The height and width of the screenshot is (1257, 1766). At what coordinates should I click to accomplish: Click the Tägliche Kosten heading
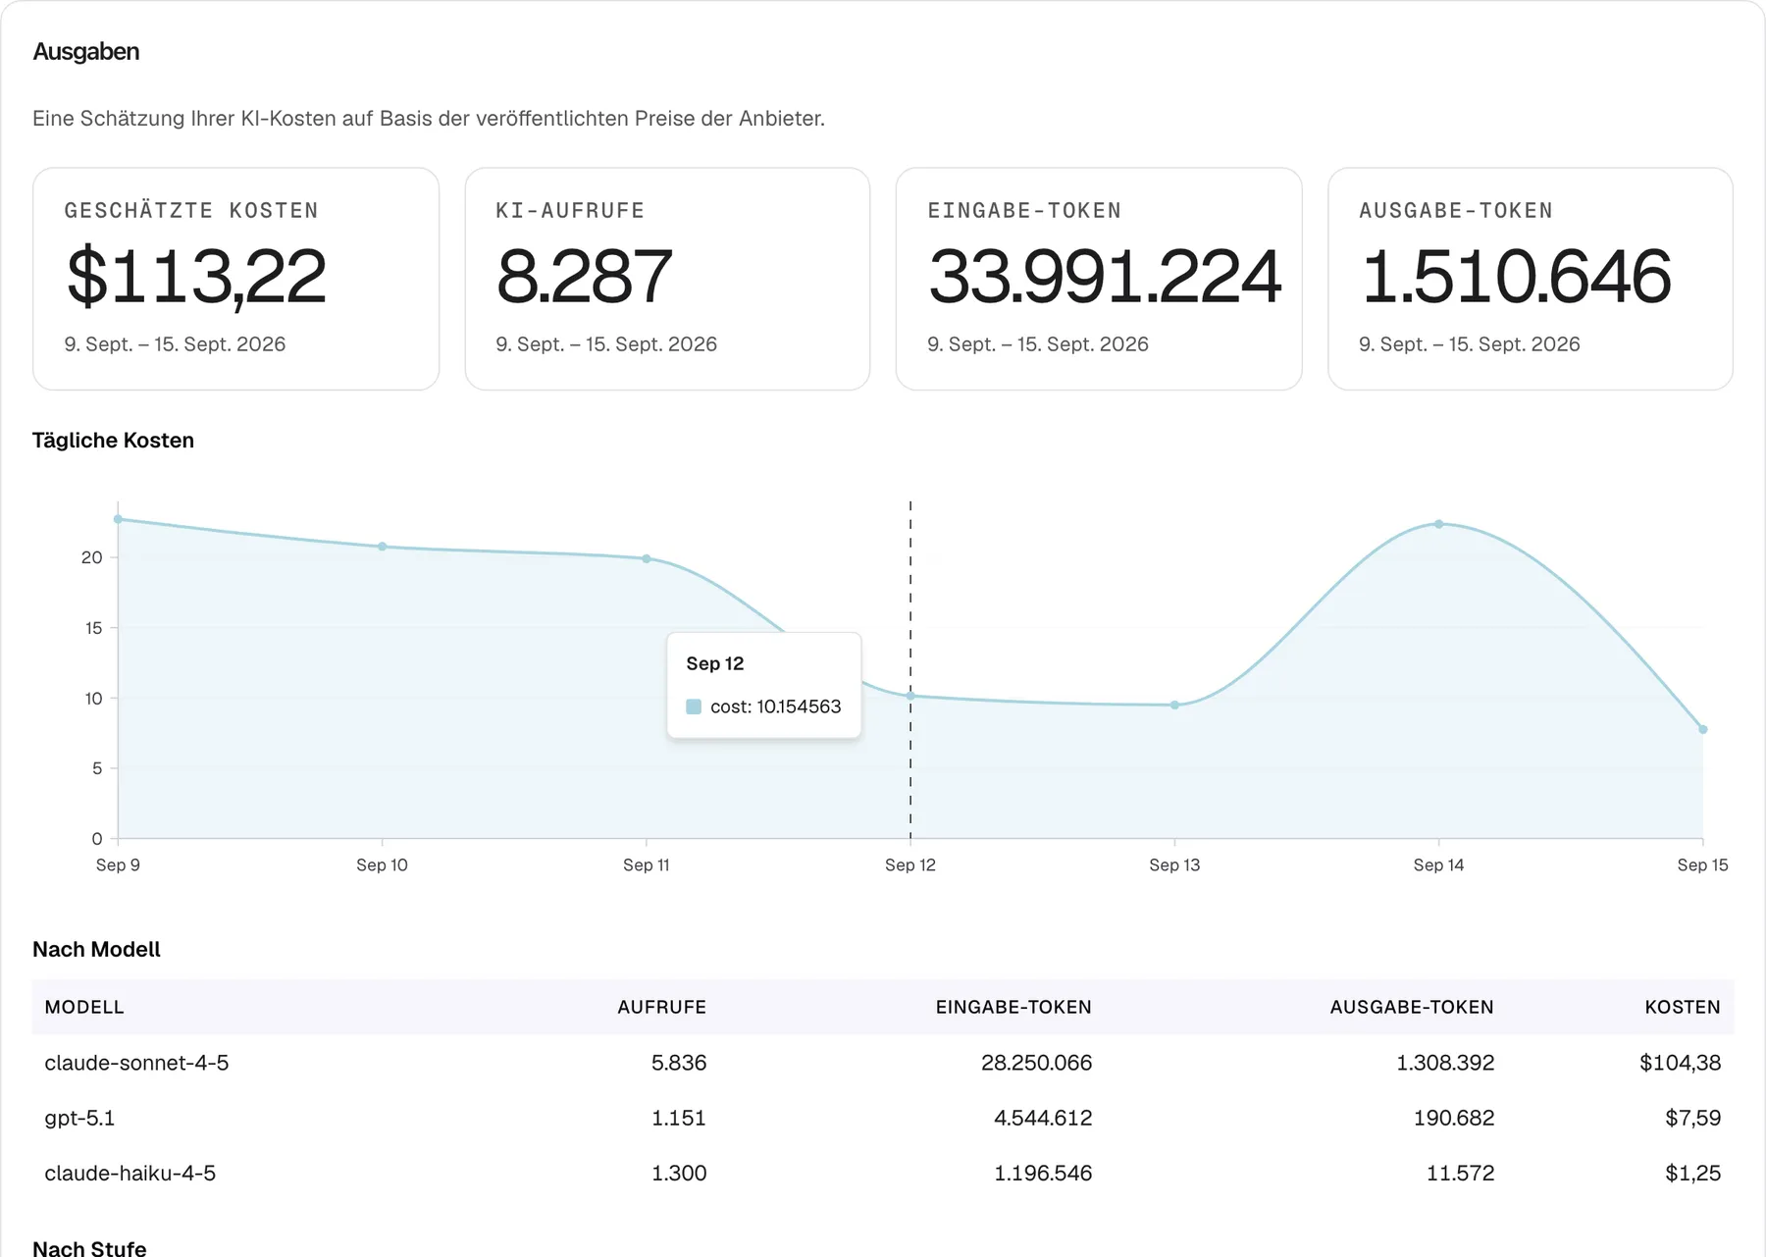click(x=113, y=441)
